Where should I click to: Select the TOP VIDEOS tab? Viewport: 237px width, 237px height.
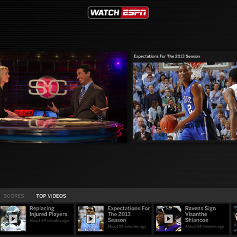click(x=51, y=196)
